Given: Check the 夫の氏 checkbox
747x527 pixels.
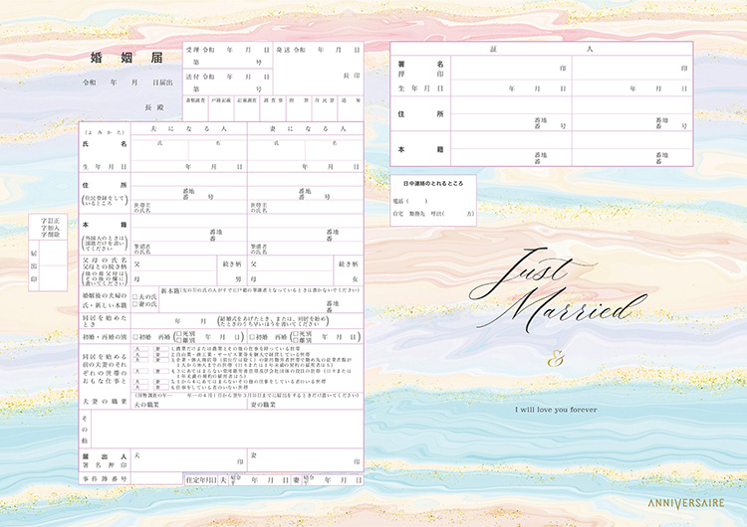Looking at the screenshot, I should [134, 296].
